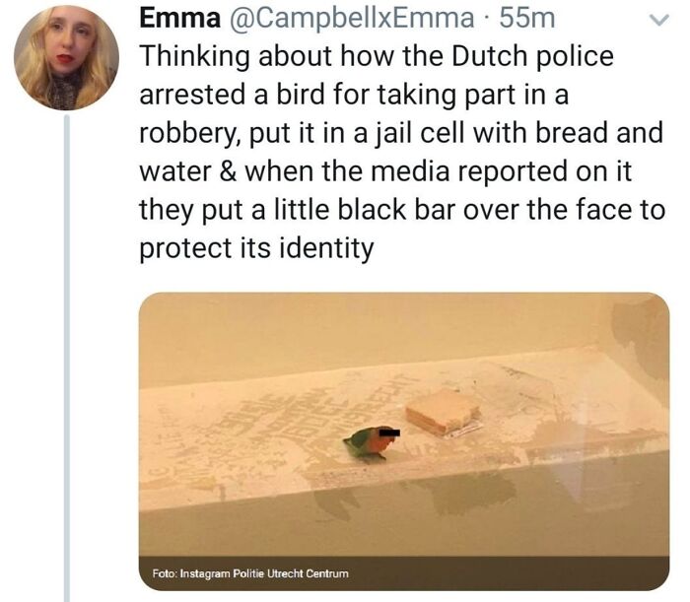Screen dimensions: 690x602
Task: Click the line starting 'robbery, put it in a jail cell'
Action: click(401, 134)
